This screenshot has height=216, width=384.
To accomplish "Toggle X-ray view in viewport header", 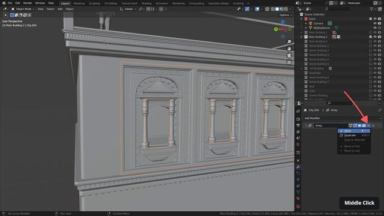I will click(x=267, y=9).
